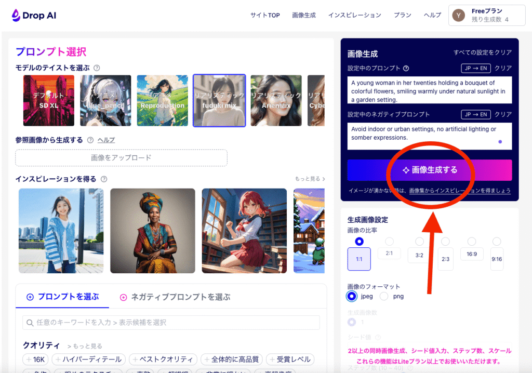Click the 1:1 ratio preview box

pyautogui.click(x=359, y=259)
